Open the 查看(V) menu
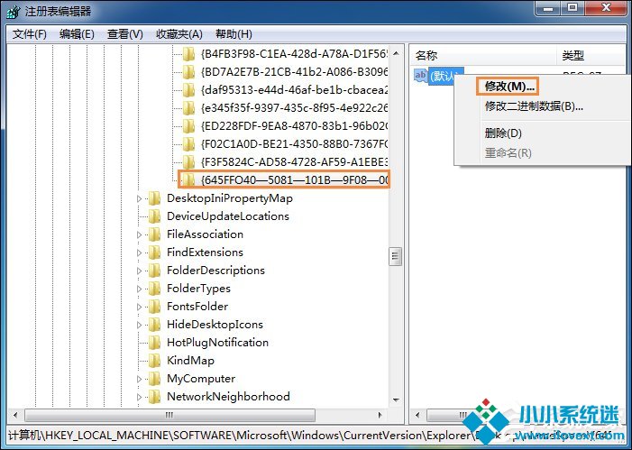Image resolution: width=632 pixels, height=450 pixels. [x=125, y=34]
